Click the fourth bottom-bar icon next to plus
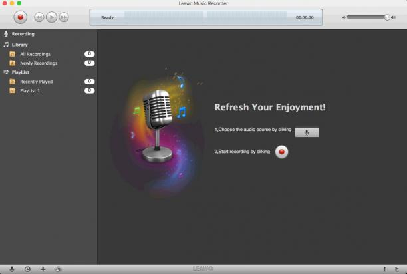Viewport: 407px width, 274px height. click(59, 269)
